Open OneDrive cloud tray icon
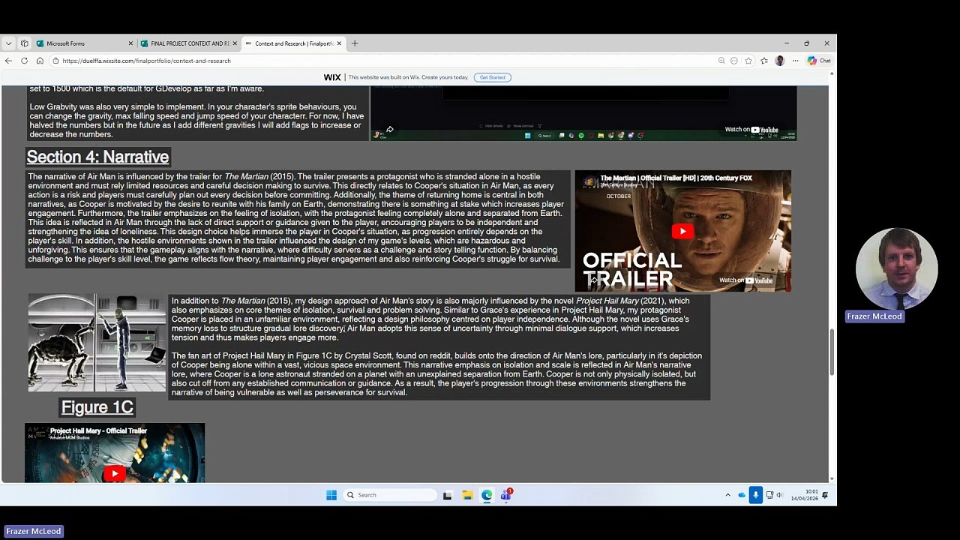 pyautogui.click(x=742, y=495)
